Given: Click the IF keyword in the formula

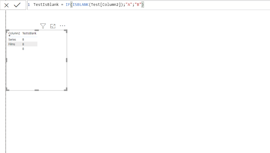Looking at the screenshot, I should (x=68, y=5).
